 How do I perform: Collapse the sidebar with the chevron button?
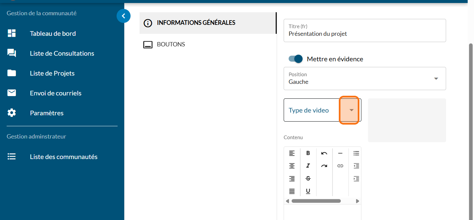pyautogui.click(x=124, y=16)
